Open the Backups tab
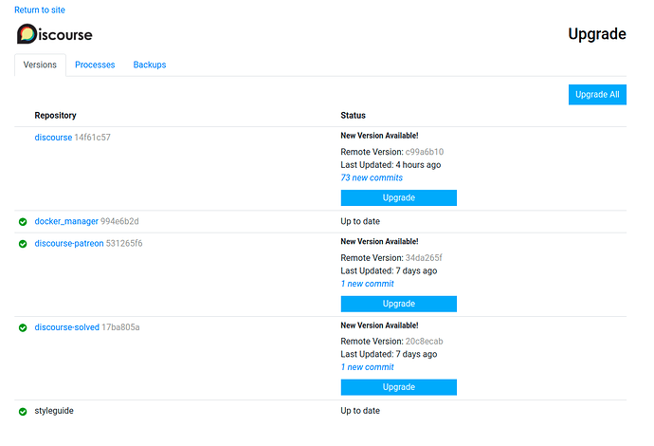Viewport: 654px width, 446px height. 150,65
